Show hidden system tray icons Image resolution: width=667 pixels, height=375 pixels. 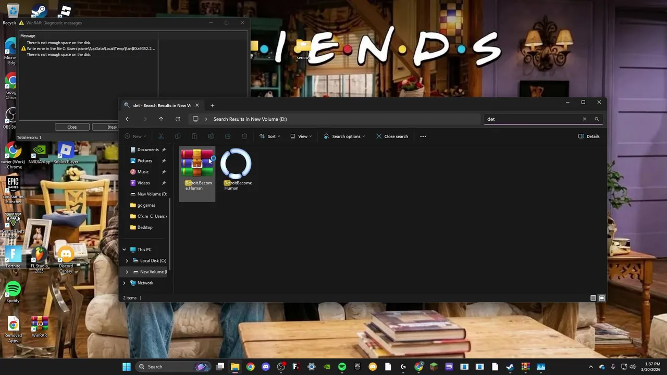click(x=591, y=367)
